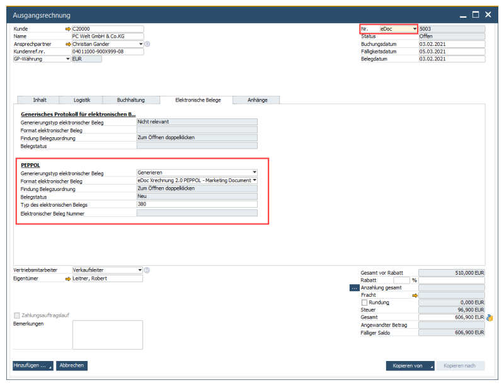Switch to the Anhänge tab

click(x=257, y=100)
